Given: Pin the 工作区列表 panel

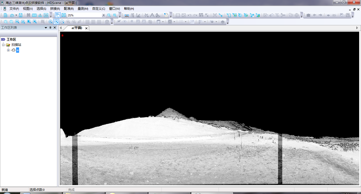Looking at the screenshot, I should (x=50, y=28).
